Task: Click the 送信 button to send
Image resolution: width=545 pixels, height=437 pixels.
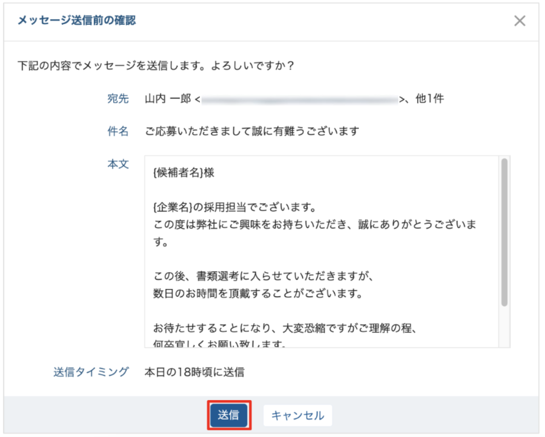Action: (229, 415)
